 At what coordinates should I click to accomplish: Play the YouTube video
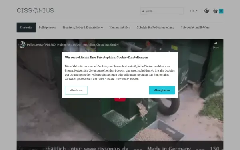click(x=120, y=99)
